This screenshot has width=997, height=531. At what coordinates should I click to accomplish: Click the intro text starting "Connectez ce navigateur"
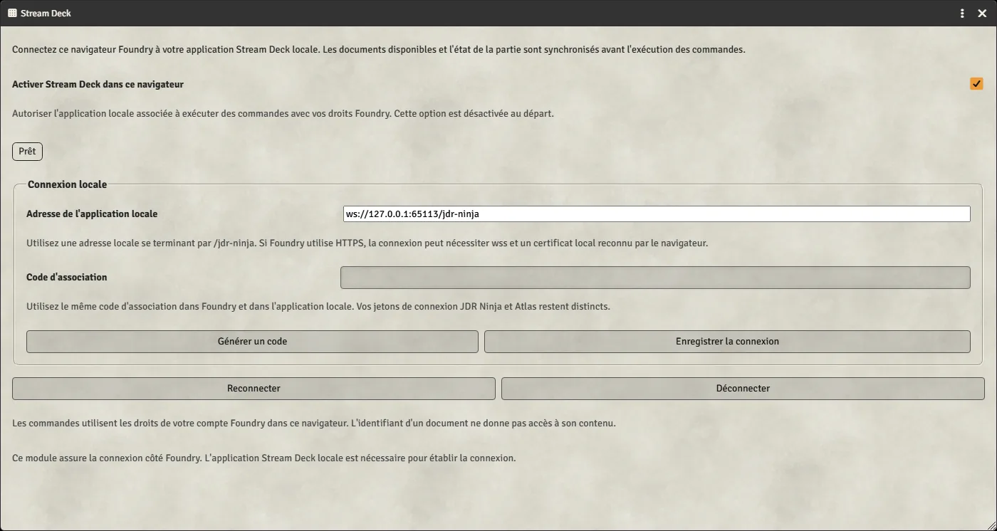[379, 50]
